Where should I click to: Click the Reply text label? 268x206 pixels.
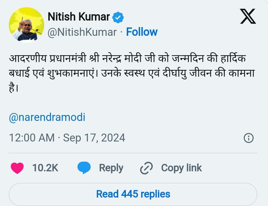pos(111,168)
